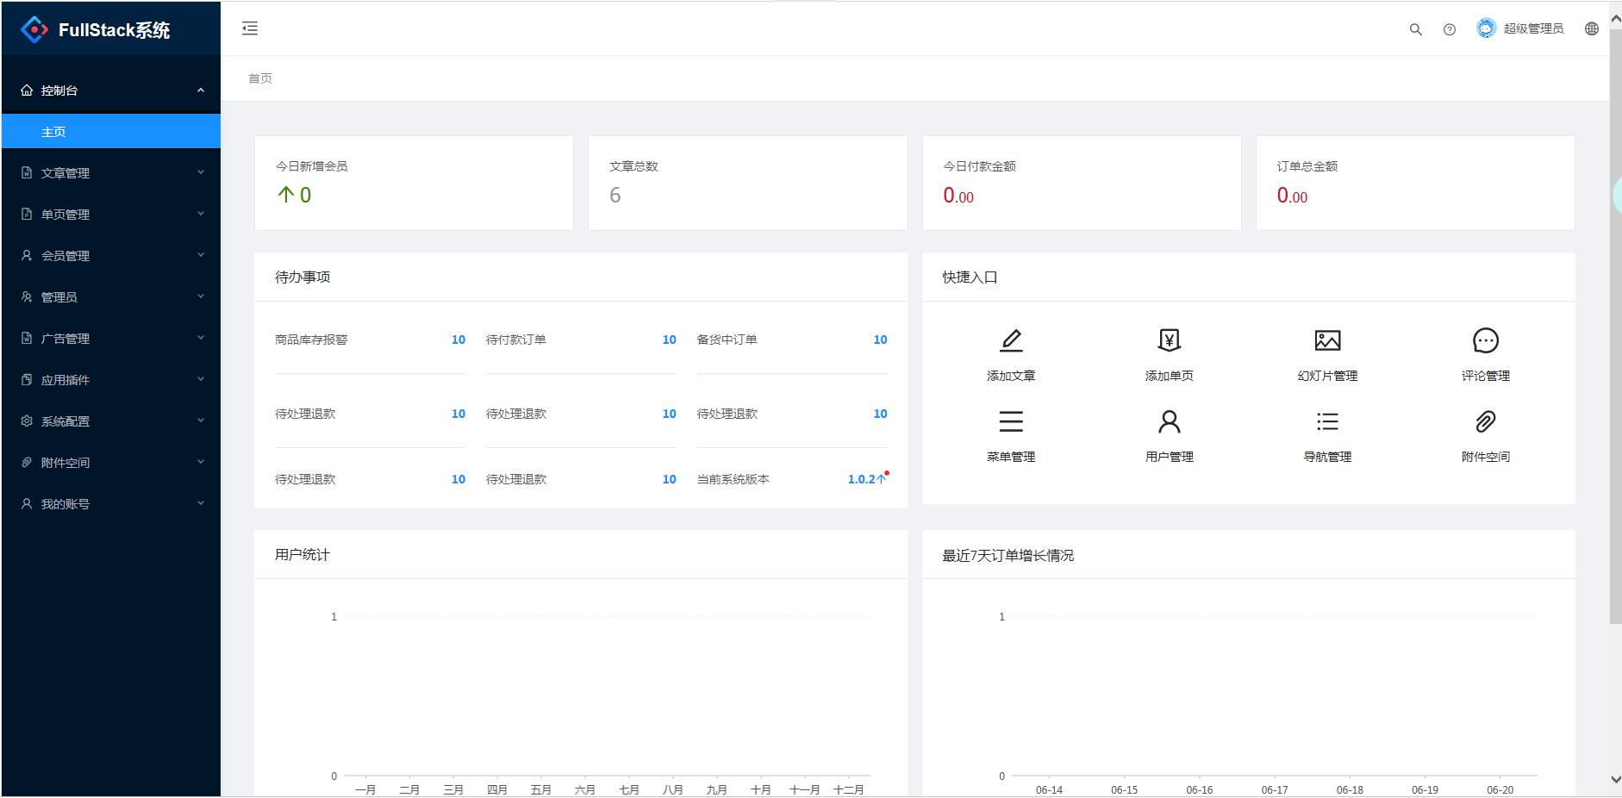Expand the 我的账号 submenu arrow
The image size is (1622, 798).
(x=201, y=503)
